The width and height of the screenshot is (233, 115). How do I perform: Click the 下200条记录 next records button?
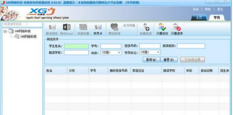coord(193,60)
